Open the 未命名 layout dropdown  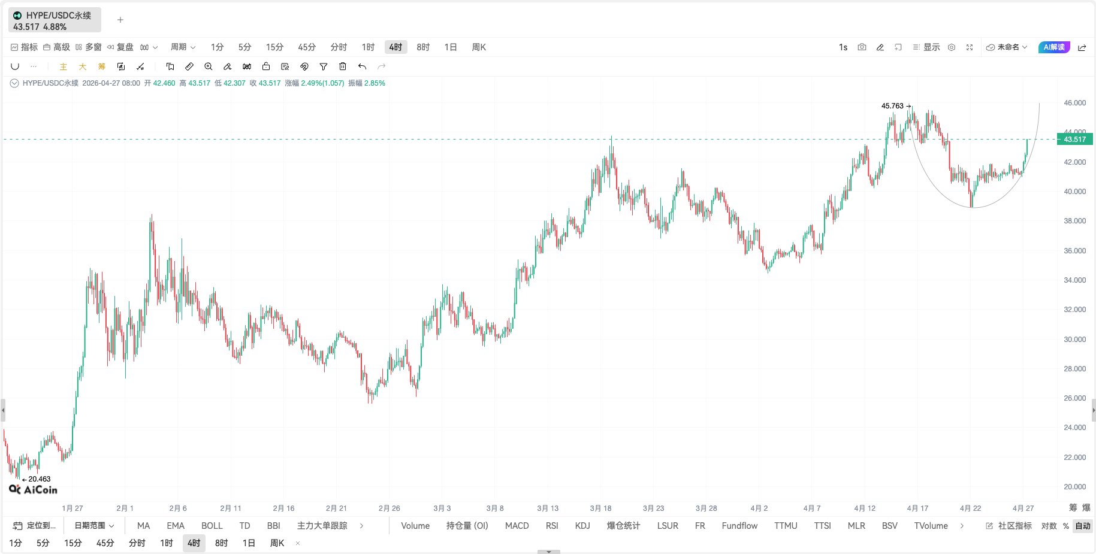[1007, 47]
